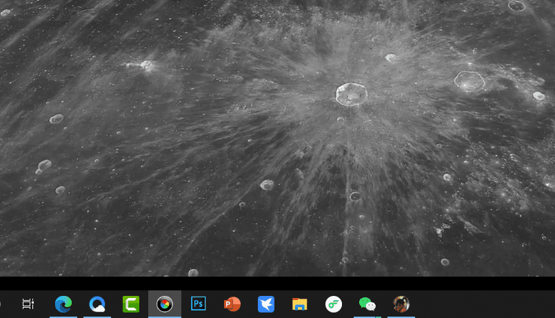
Task: Click the hexagonal ringed crater right of the central crater
Action: tap(470, 81)
